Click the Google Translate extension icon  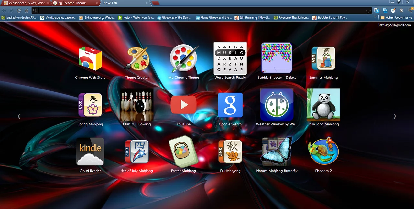click(376, 10)
